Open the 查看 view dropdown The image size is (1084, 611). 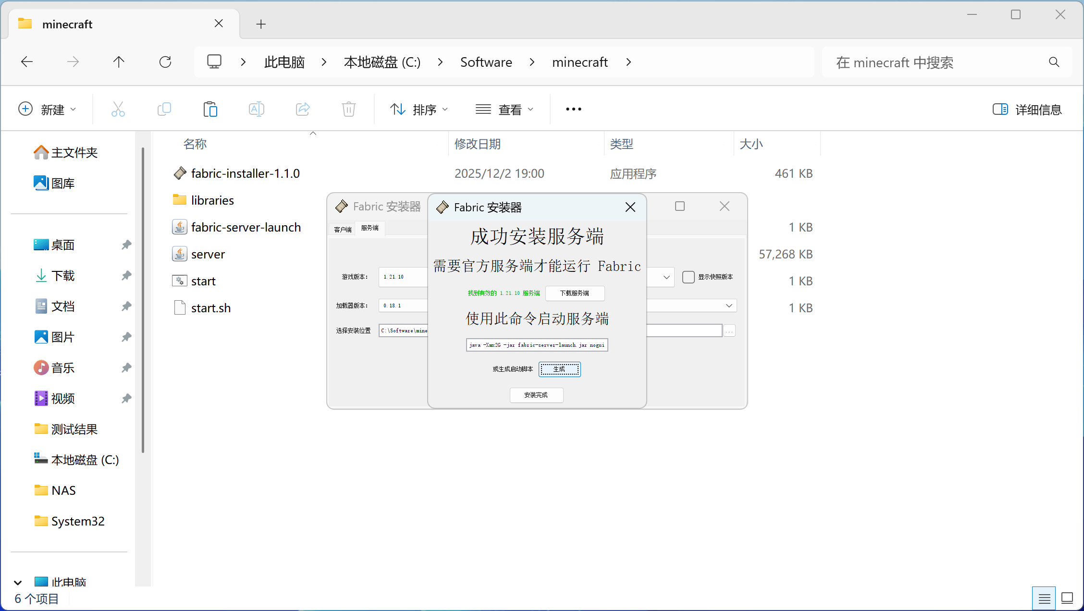(504, 110)
